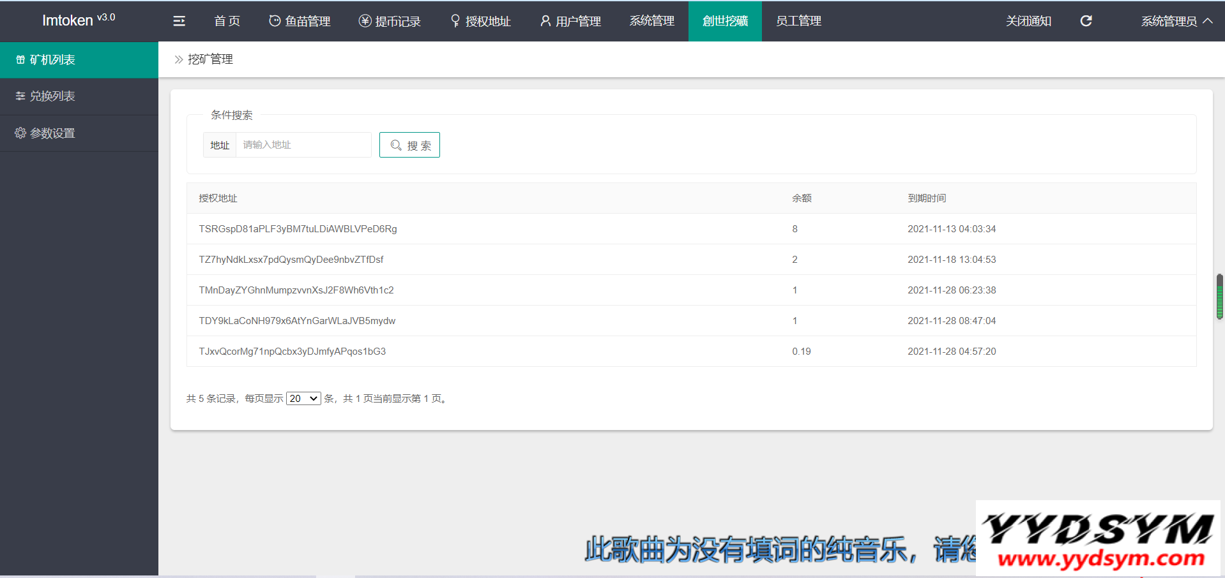Click the gear icon beside 参数设置

(20, 133)
